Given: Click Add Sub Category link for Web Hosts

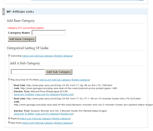Looking at the screenshot, I should click(44, 123).
